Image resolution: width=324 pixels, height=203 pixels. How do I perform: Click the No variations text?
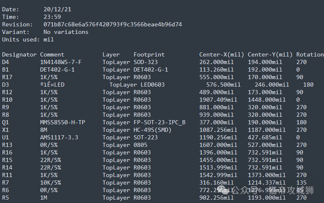[66, 32]
